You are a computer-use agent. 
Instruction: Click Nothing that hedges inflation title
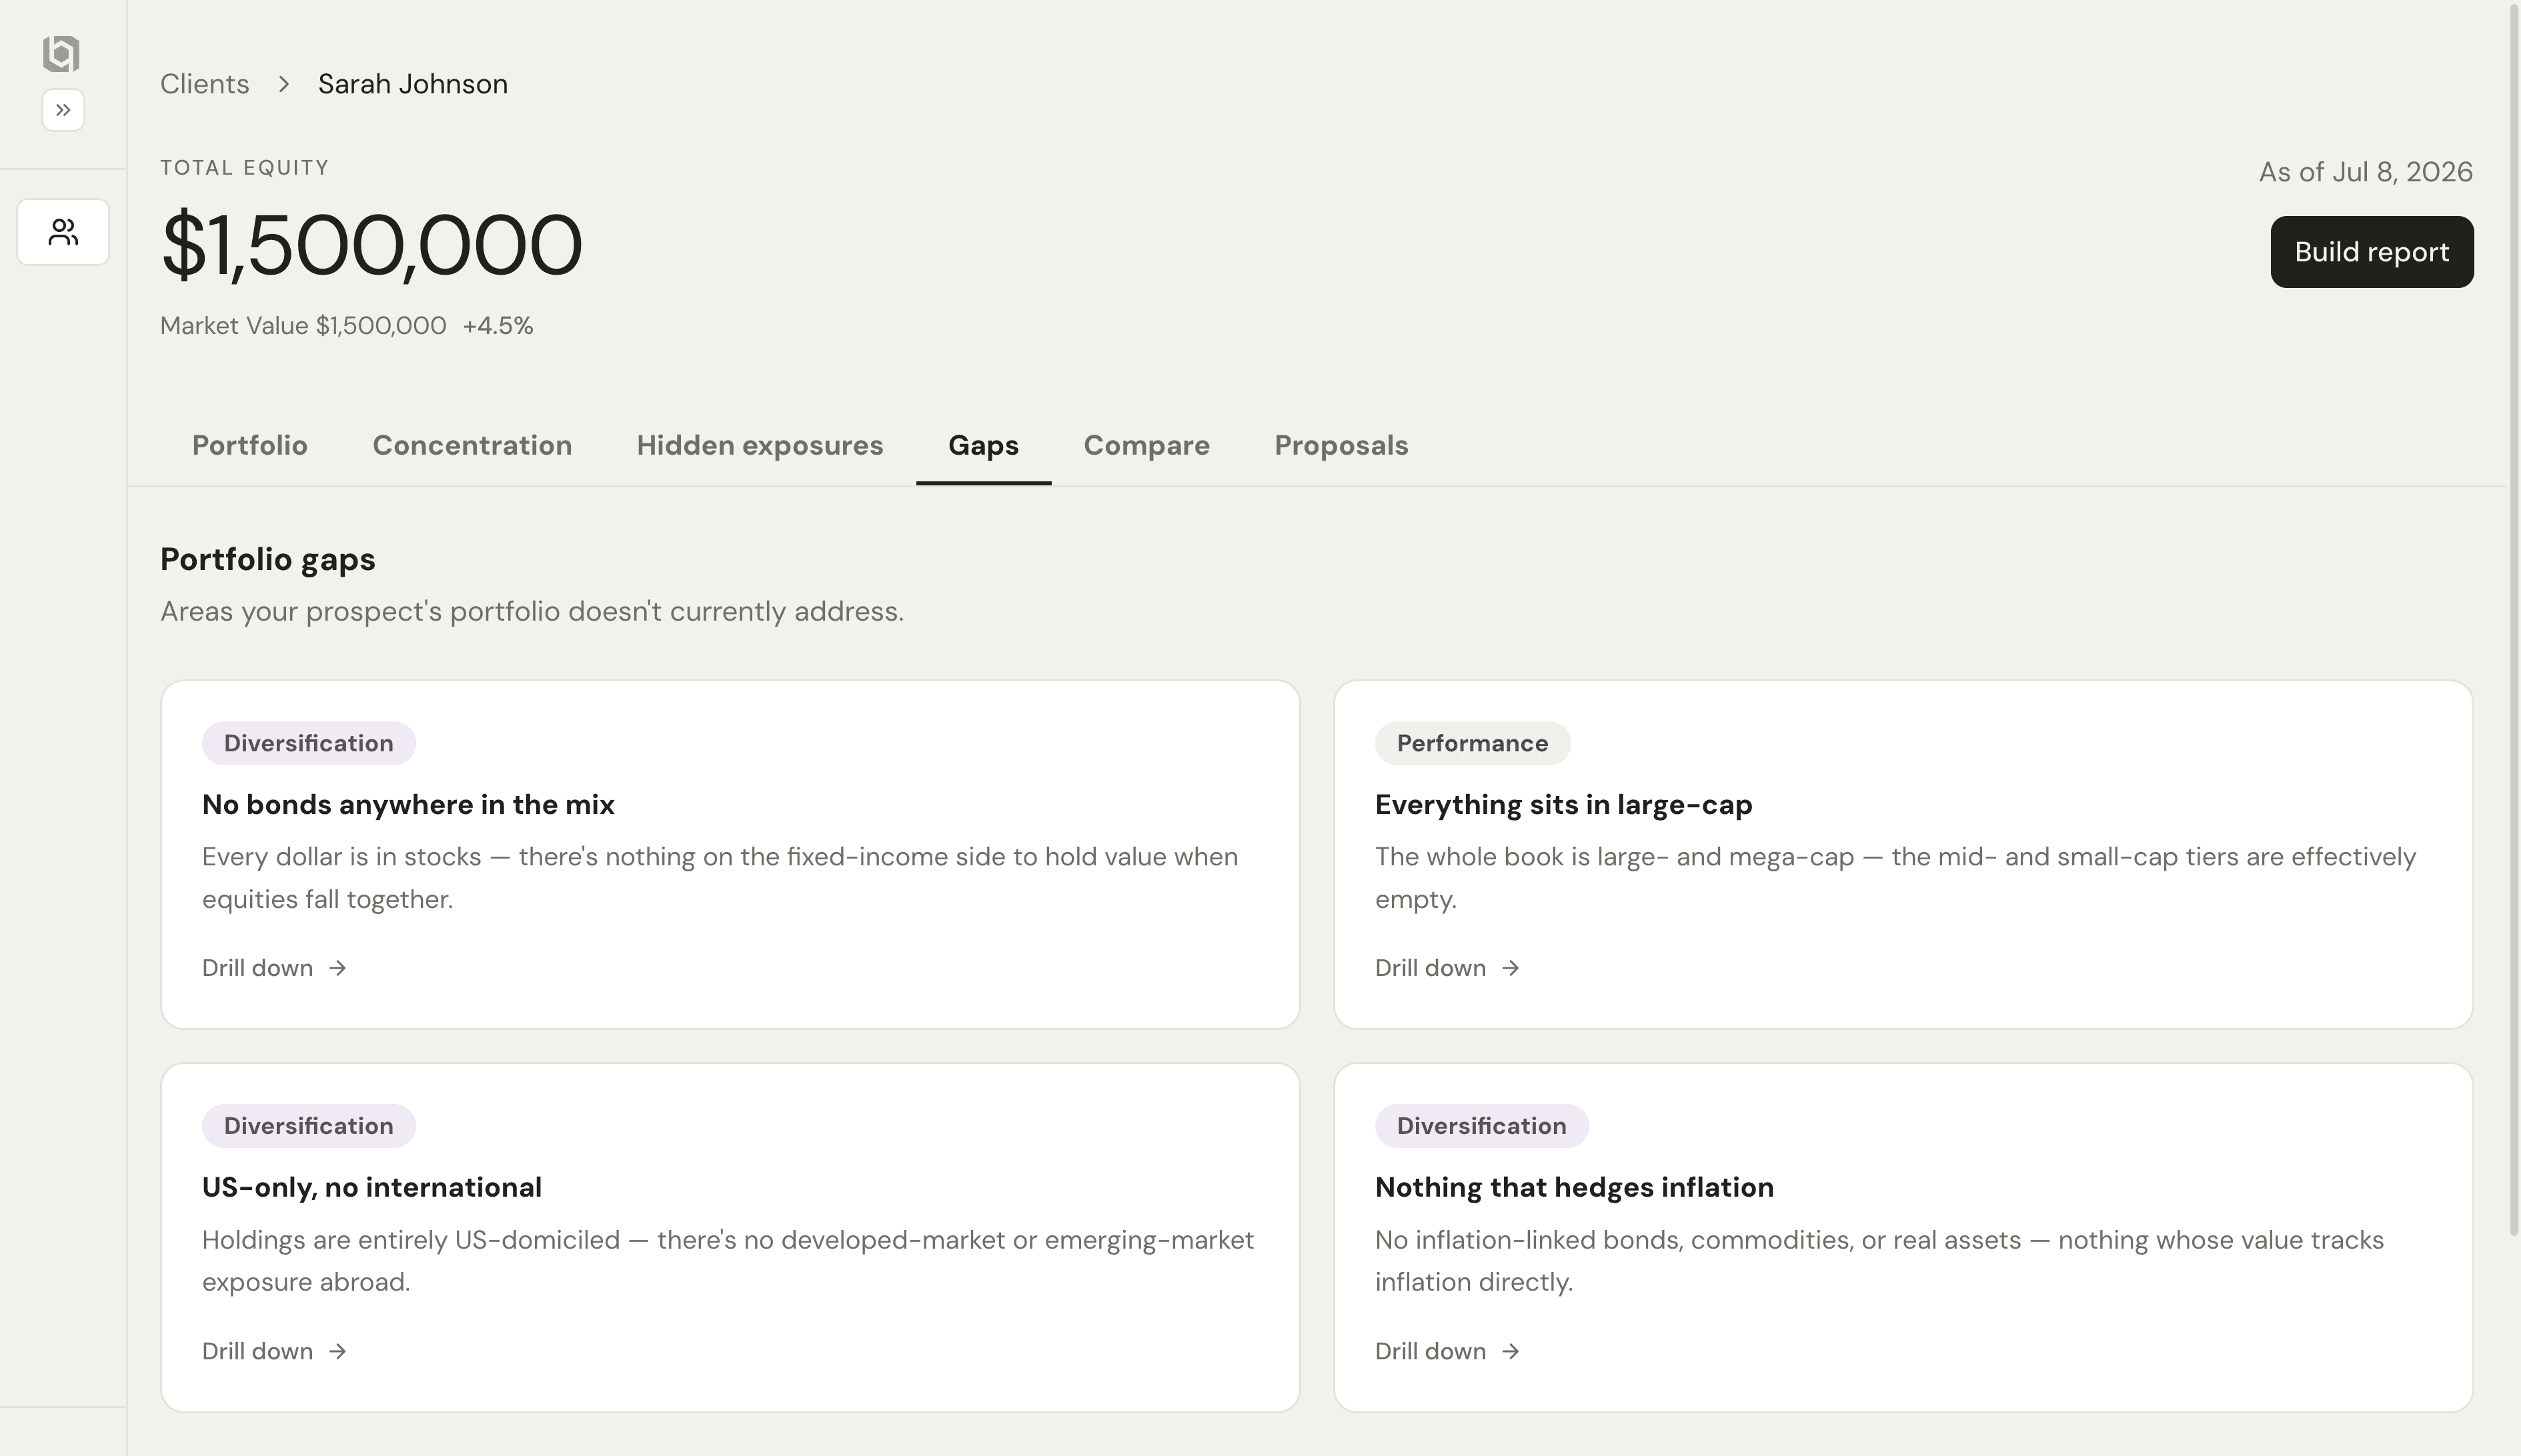tap(1575, 1187)
